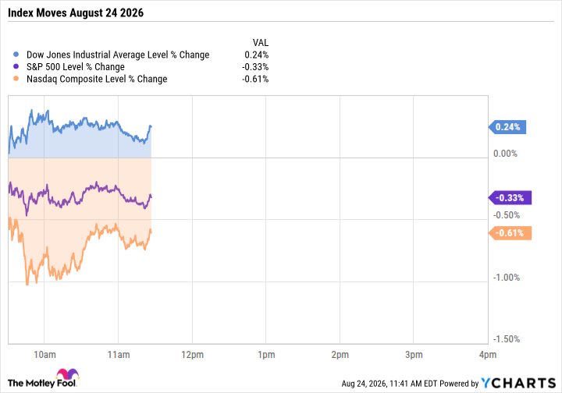Screen dimensions: 562x393
Task: Click the Motley Fool text wordmark
Action: click(42, 383)
